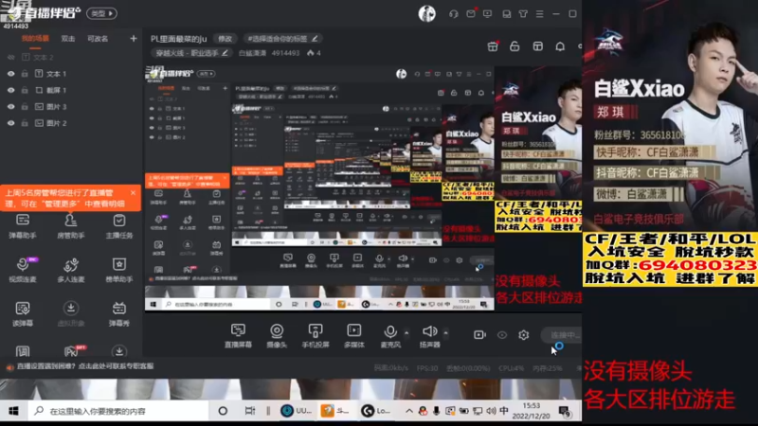Open the 主播任务 streamer tasks icon
The image size is (758, 426).
pyautogui.click(x=119, y=225)
